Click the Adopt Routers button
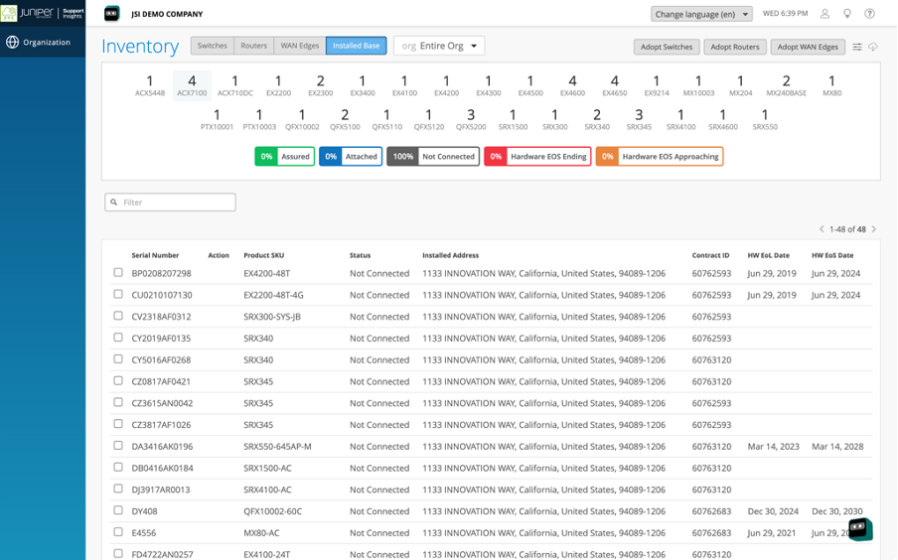Viewport: 898px width, 560px height. [x=734, y=47]
